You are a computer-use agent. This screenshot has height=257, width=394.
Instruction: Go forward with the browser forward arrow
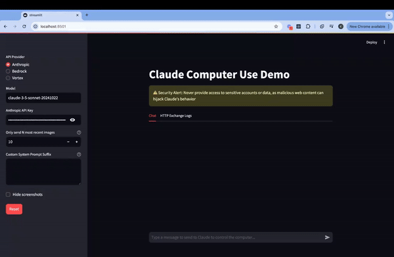click(x=15, y=26)
